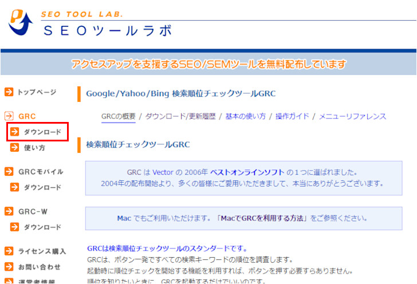The width and height of the screenshot is (417, 284).
Task: Click arrow icon beside GRC menu heading
Action: click(x=9, y=116)
